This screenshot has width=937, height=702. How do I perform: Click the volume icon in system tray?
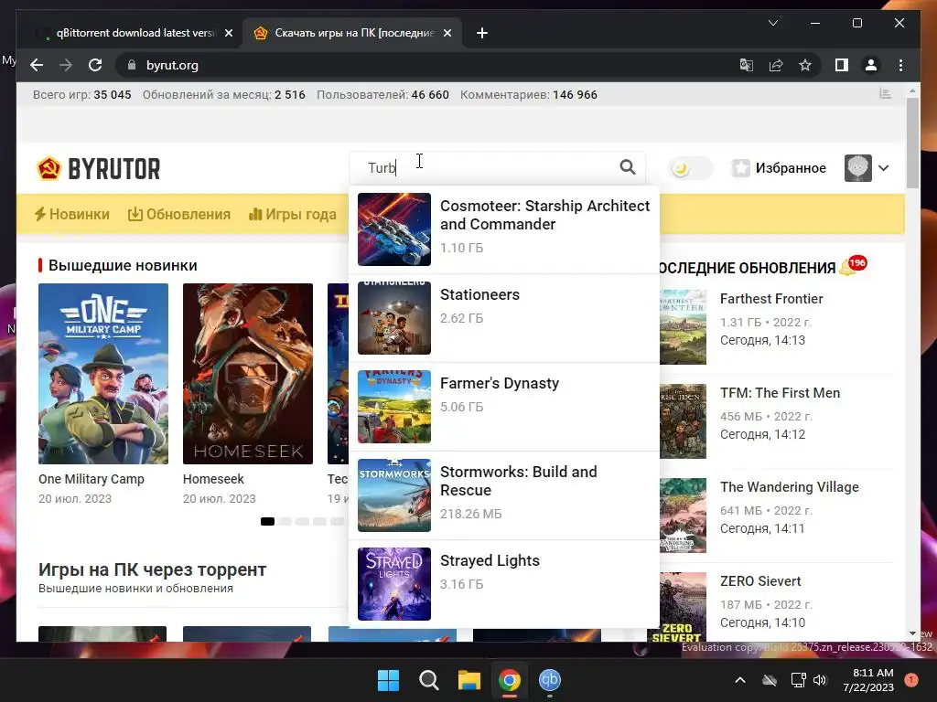[x=820, y=680]
